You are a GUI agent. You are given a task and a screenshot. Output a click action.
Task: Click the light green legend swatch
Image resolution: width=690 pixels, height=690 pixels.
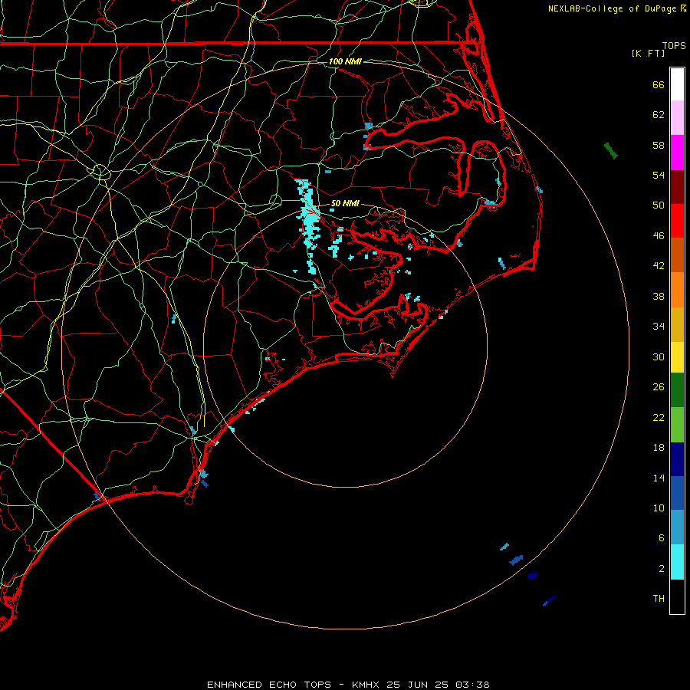pos(677,425)
